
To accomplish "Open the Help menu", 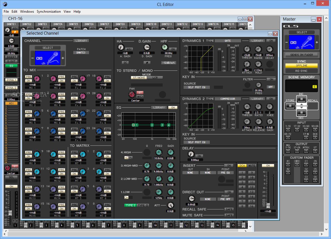I will (x=77, y=12).
